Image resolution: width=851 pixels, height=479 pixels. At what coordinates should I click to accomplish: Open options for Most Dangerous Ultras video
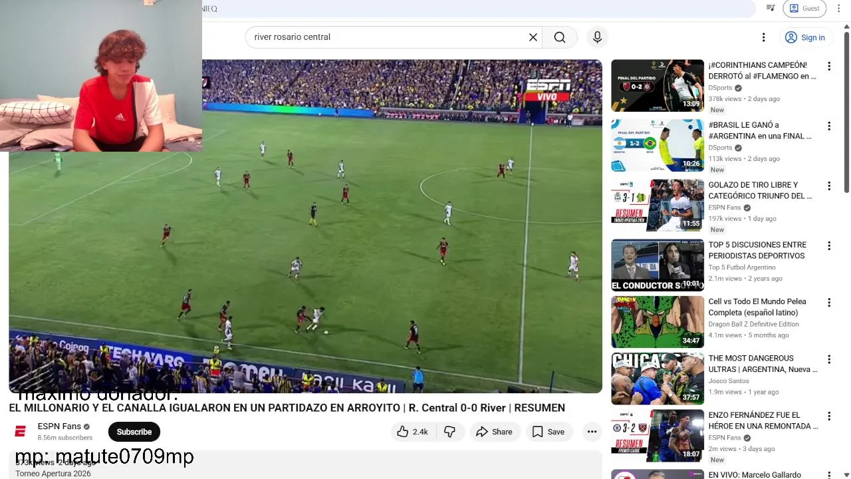tap(828, 359)
